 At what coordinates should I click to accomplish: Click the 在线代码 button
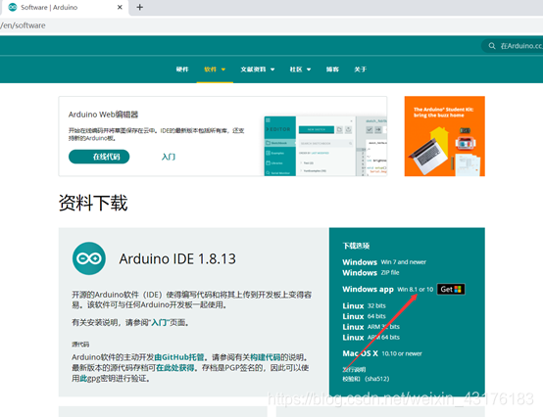click(99, 157)
